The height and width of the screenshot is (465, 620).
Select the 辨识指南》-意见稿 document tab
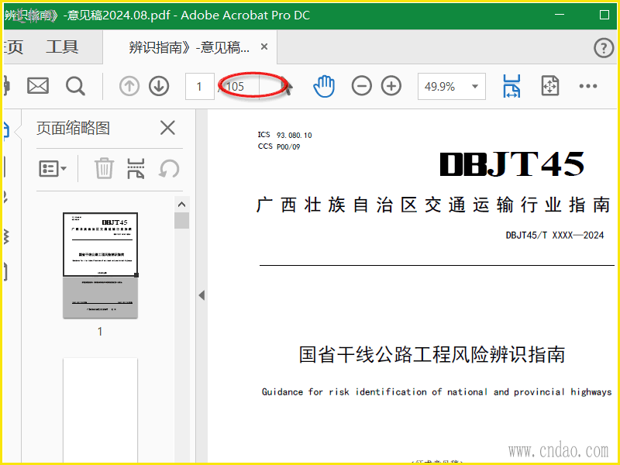pyautogui.click(x=189, y=47)
